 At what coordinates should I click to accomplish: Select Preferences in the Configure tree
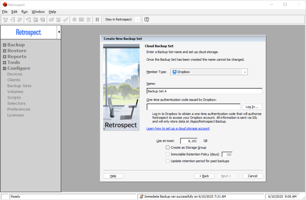(19, 109)
